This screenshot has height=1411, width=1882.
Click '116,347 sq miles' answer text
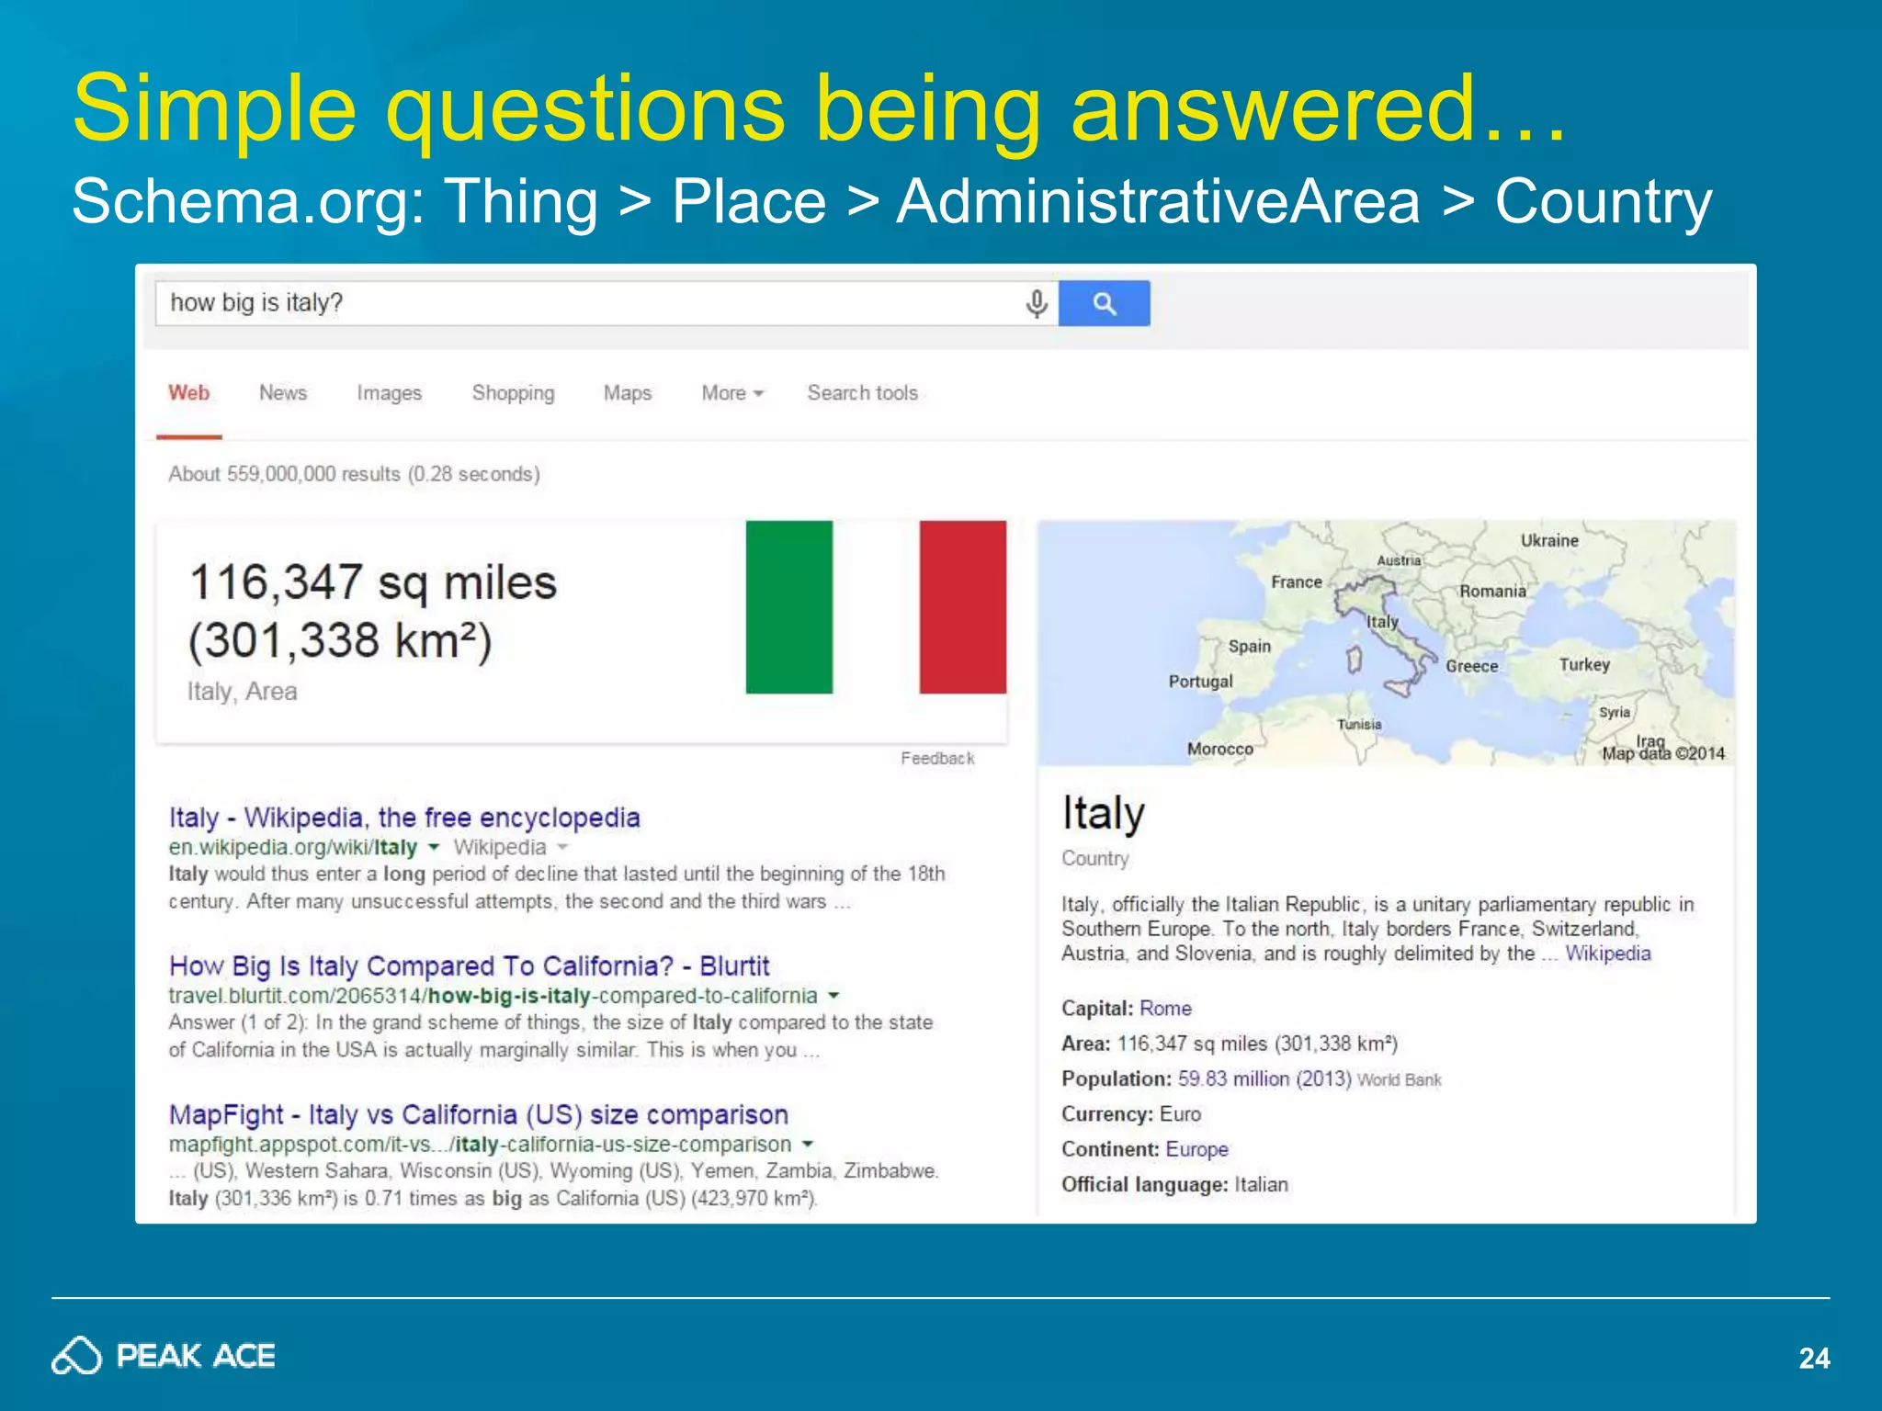[373, 583]
